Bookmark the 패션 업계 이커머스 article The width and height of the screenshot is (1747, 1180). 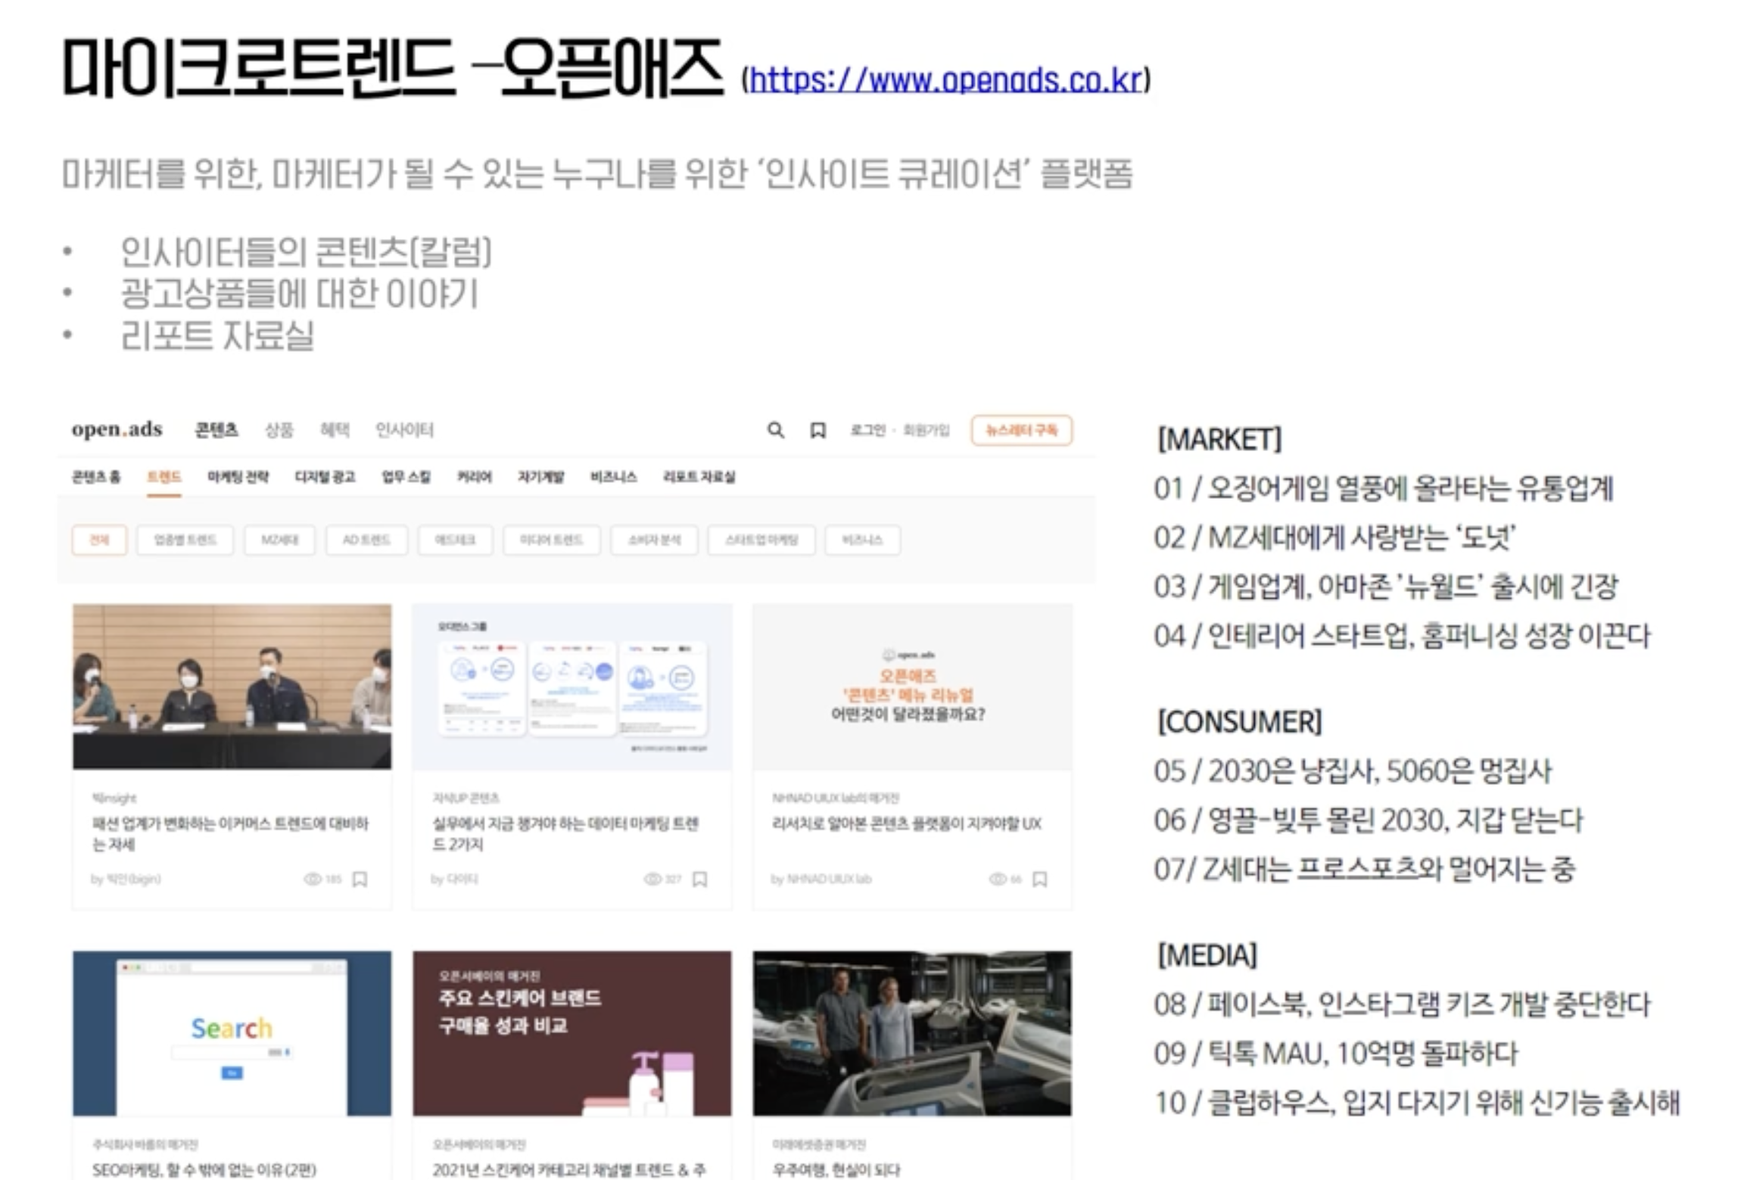(360, 879)
